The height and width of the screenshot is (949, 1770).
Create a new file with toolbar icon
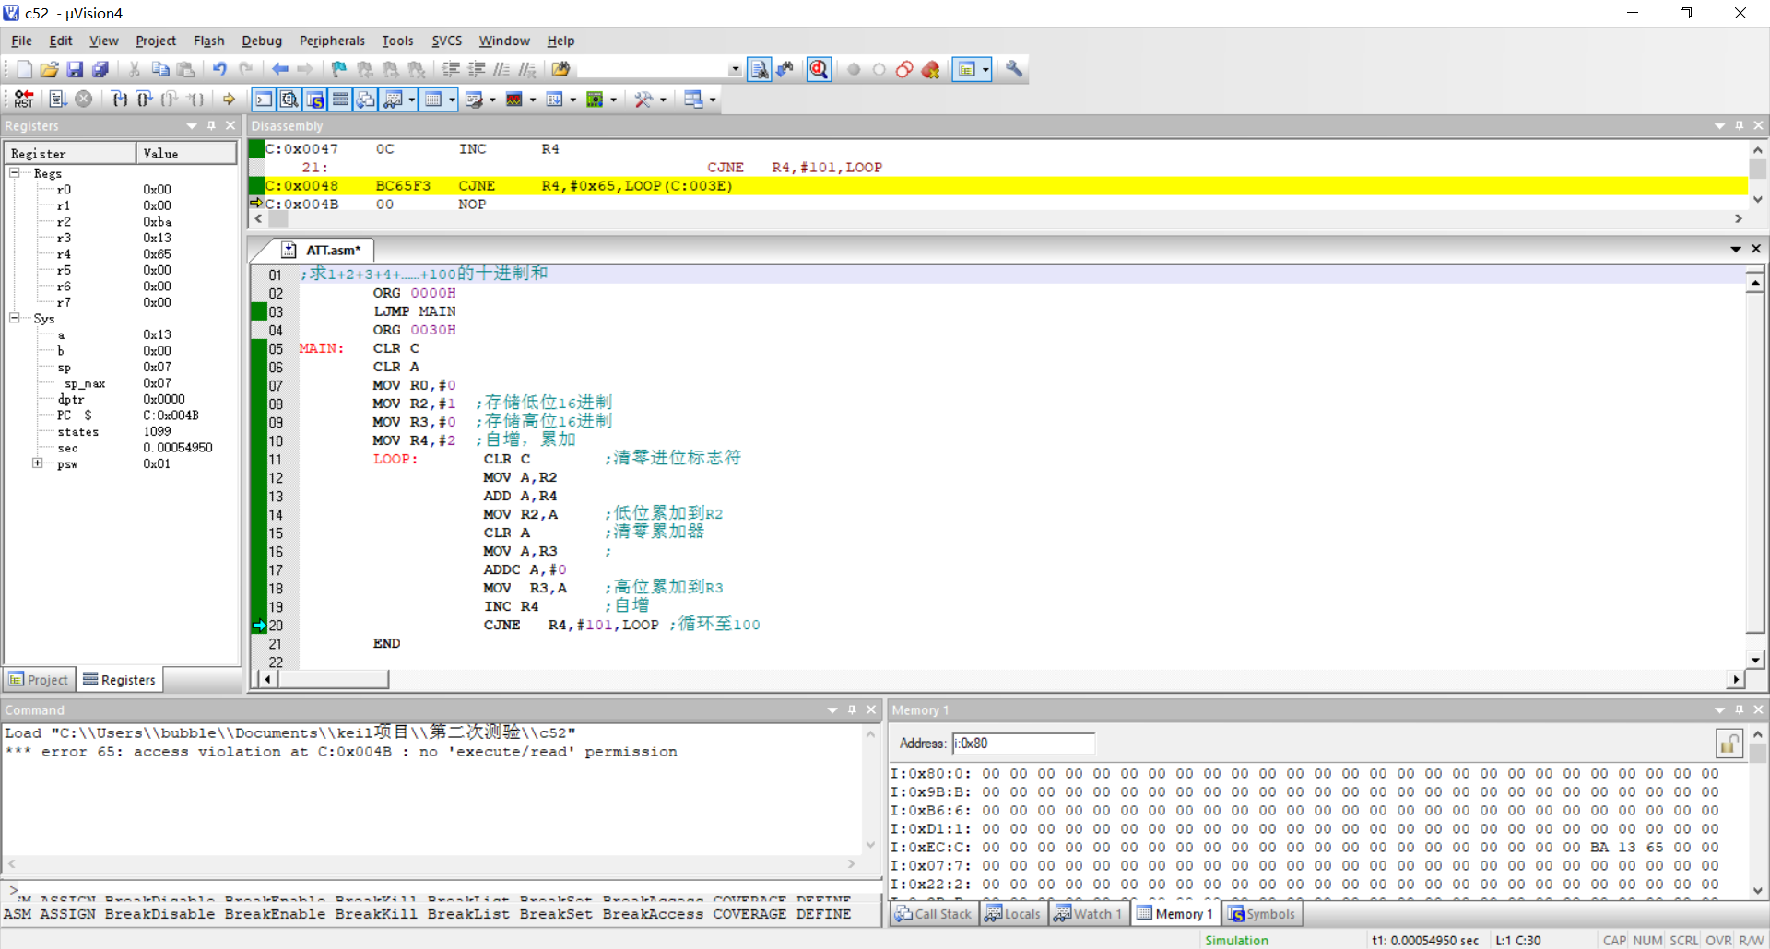[25, 69]
